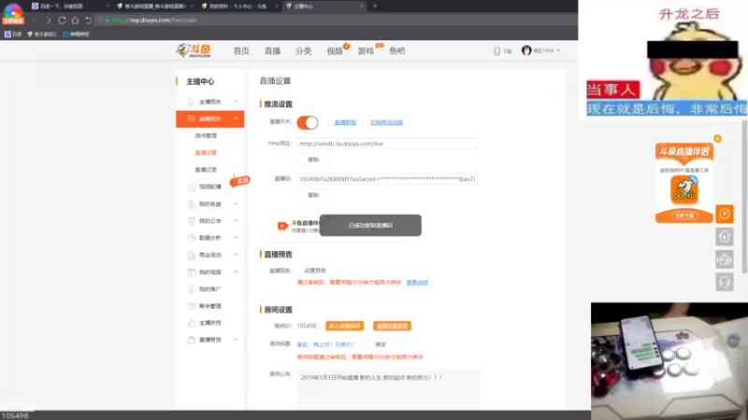
Task: Click the orange play floating button
Action: [724, 214]
